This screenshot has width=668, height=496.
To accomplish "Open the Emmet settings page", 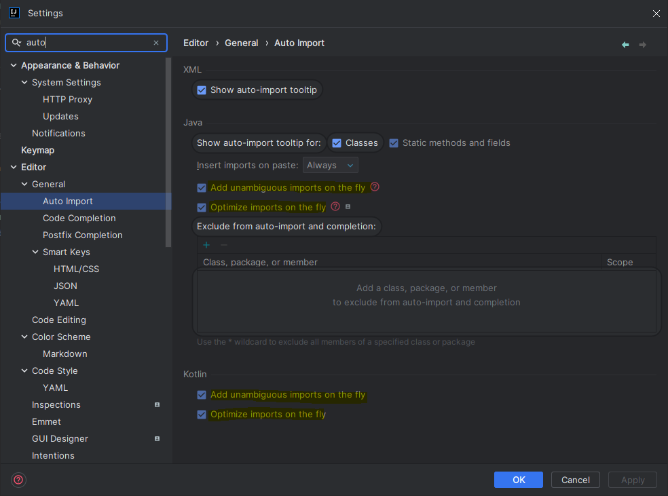I will click(x=46, y=422).
